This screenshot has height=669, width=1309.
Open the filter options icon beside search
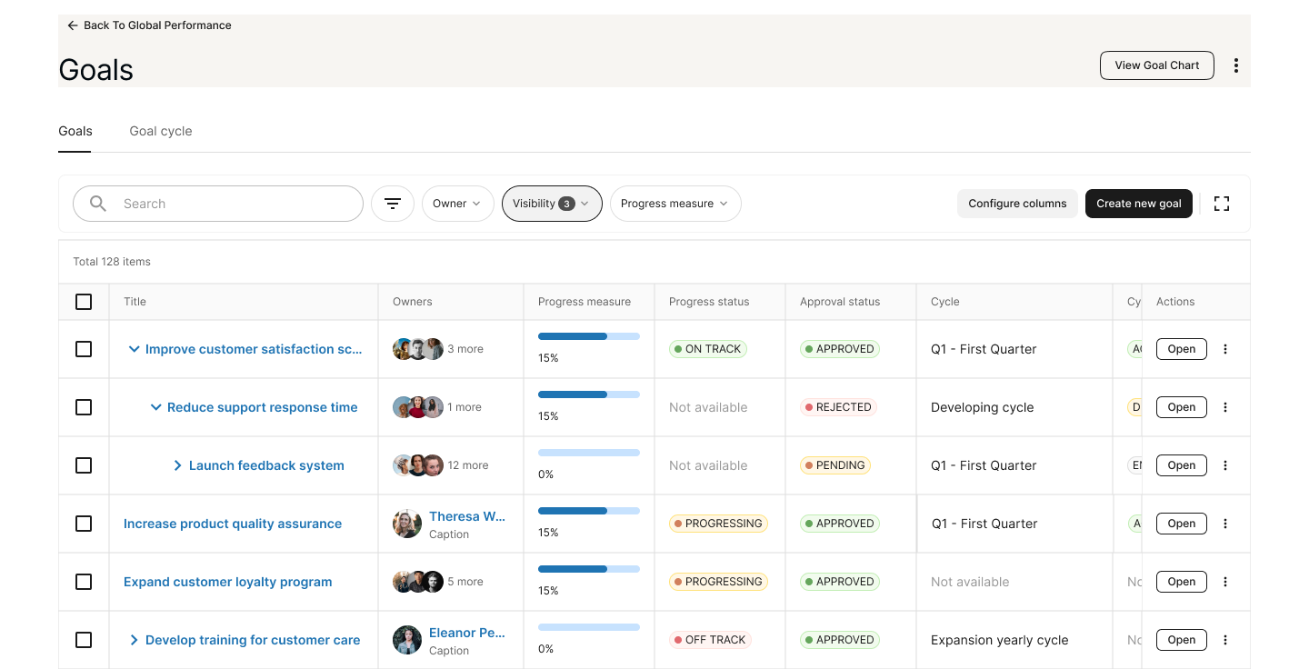point(392,204)
